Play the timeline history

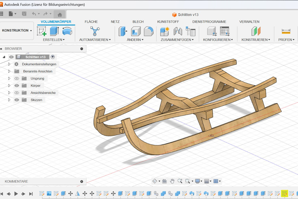coord(16,194)
